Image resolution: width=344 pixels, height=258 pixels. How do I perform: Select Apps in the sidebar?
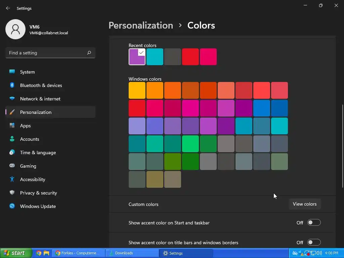coord(50,126)
